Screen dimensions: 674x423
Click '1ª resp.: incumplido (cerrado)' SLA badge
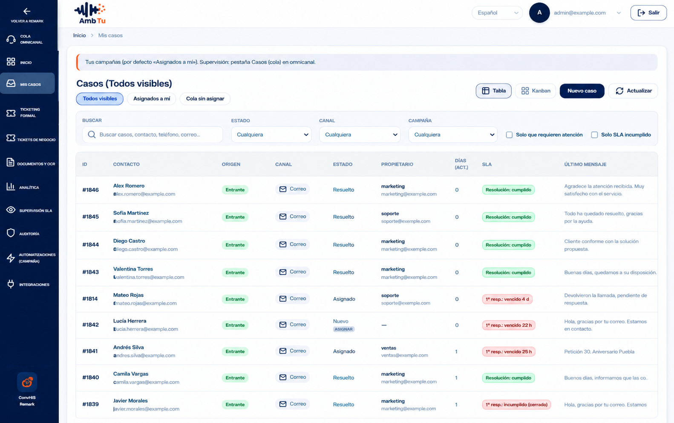516,405
